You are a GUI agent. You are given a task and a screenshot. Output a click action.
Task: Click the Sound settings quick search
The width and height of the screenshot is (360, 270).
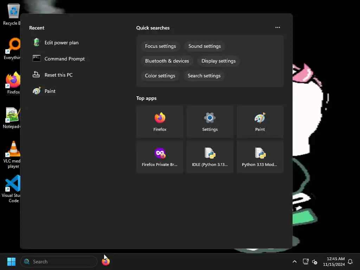pyautogui.click(x=205, y=46)
